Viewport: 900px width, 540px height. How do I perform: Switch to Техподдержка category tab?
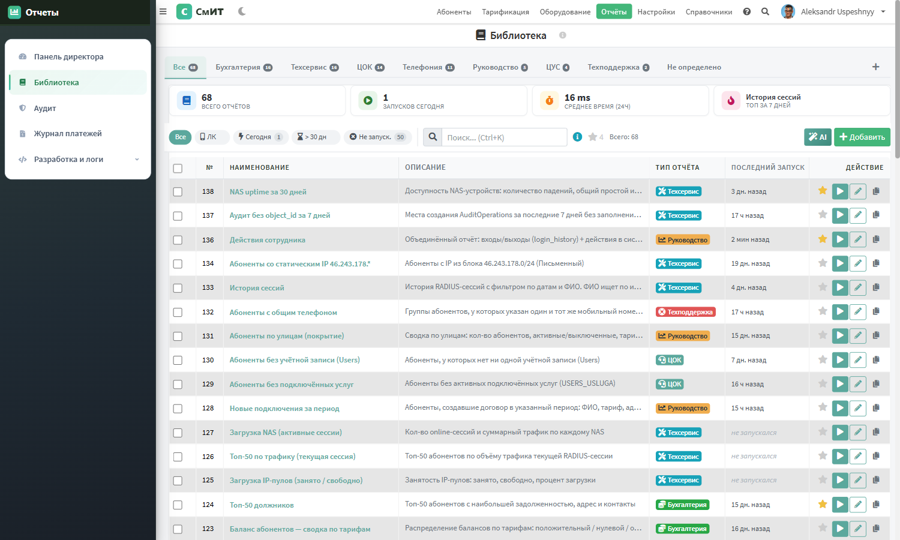pos(618,67)
